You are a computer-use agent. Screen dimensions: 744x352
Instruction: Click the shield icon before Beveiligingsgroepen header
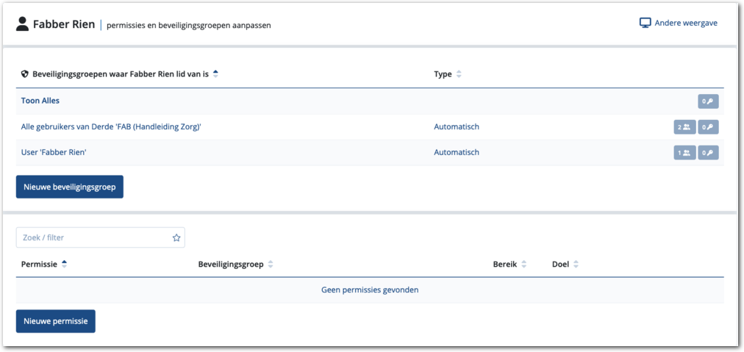[x=24, y=74]
